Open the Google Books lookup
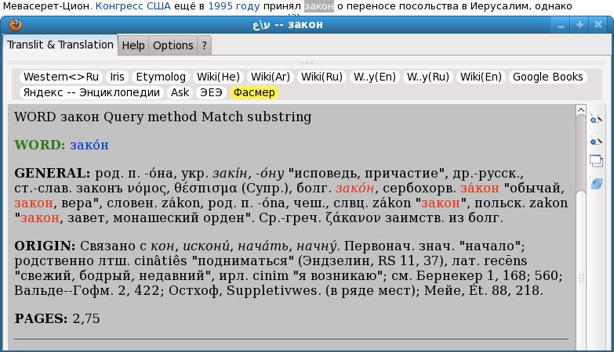Viewport: 614px width, 352px height. 547,77
